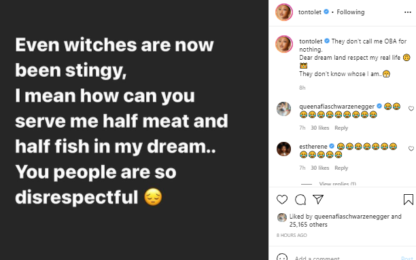
Task: Open estherene username link in comments
Action: point(313,147)
